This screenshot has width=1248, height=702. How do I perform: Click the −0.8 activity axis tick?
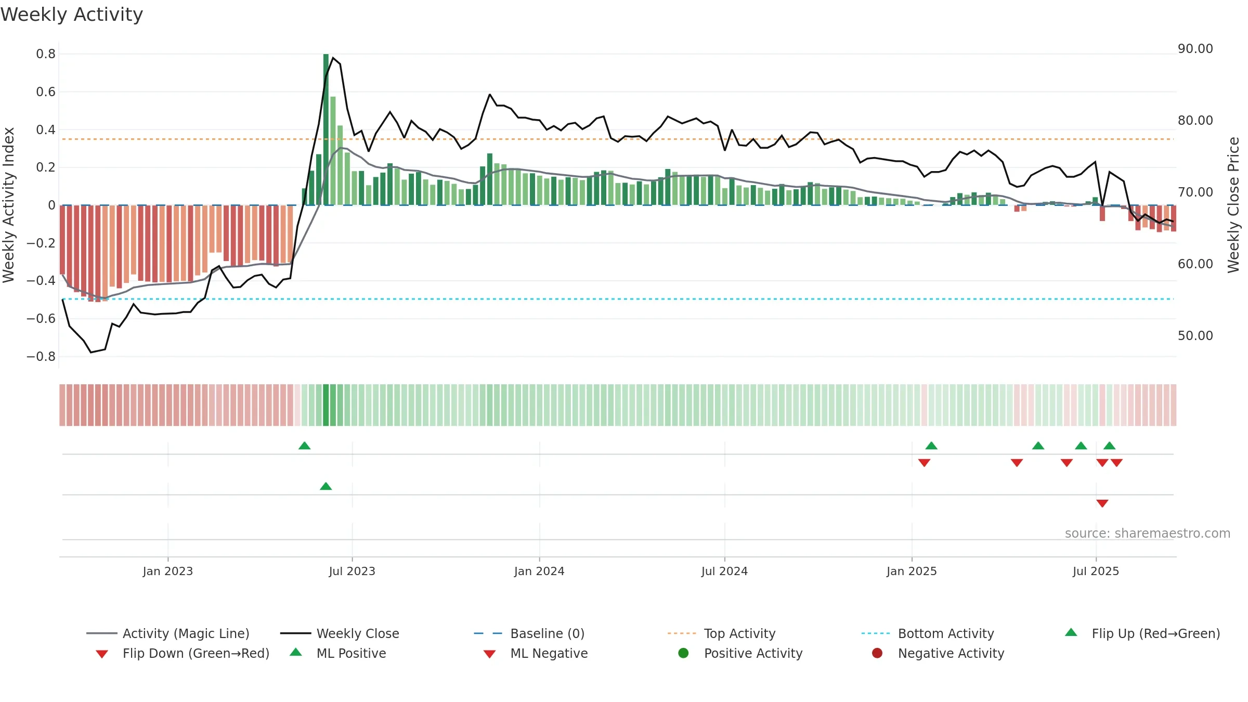41,357
